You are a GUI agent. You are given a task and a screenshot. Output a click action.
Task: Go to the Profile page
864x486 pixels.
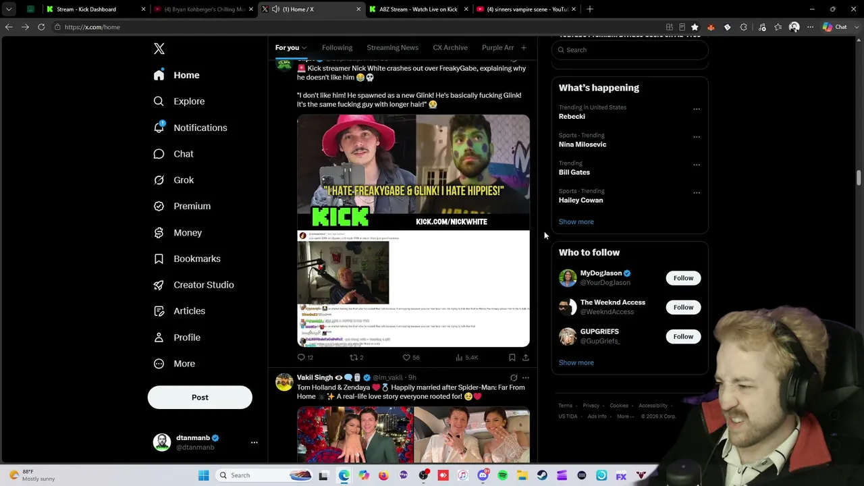pyautogui.click(x=177, y=337)
